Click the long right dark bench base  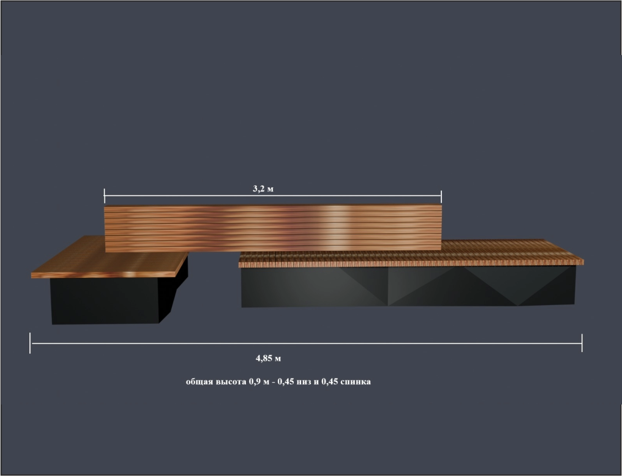pos(406,287)
